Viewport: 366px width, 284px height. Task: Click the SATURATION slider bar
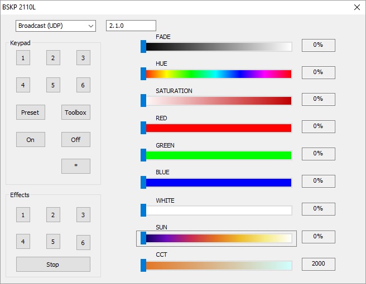tap(216, 101)
